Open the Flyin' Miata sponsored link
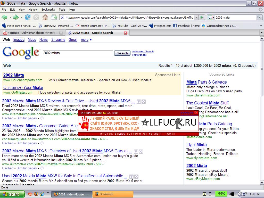 196,145
